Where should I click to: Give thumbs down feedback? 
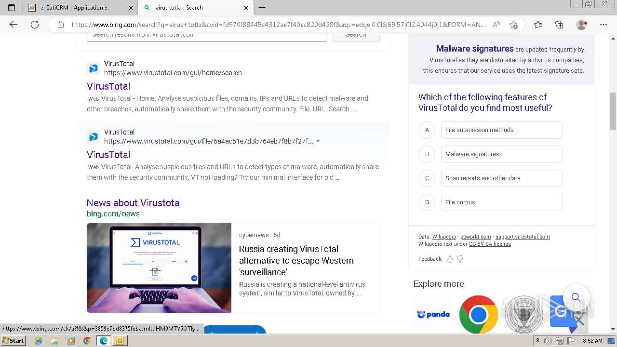pyautogui.click(x=460, y=259)
